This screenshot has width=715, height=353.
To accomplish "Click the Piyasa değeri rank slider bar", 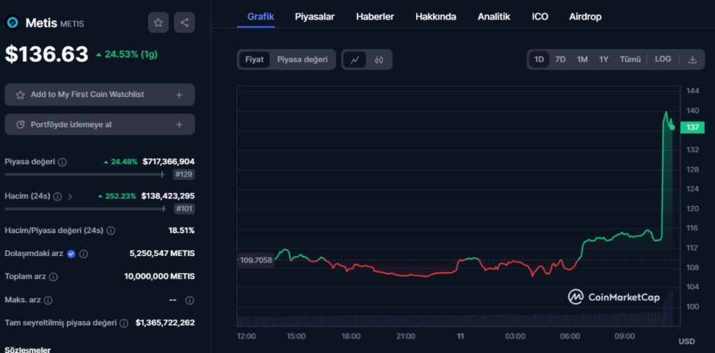I will point(84,174).
